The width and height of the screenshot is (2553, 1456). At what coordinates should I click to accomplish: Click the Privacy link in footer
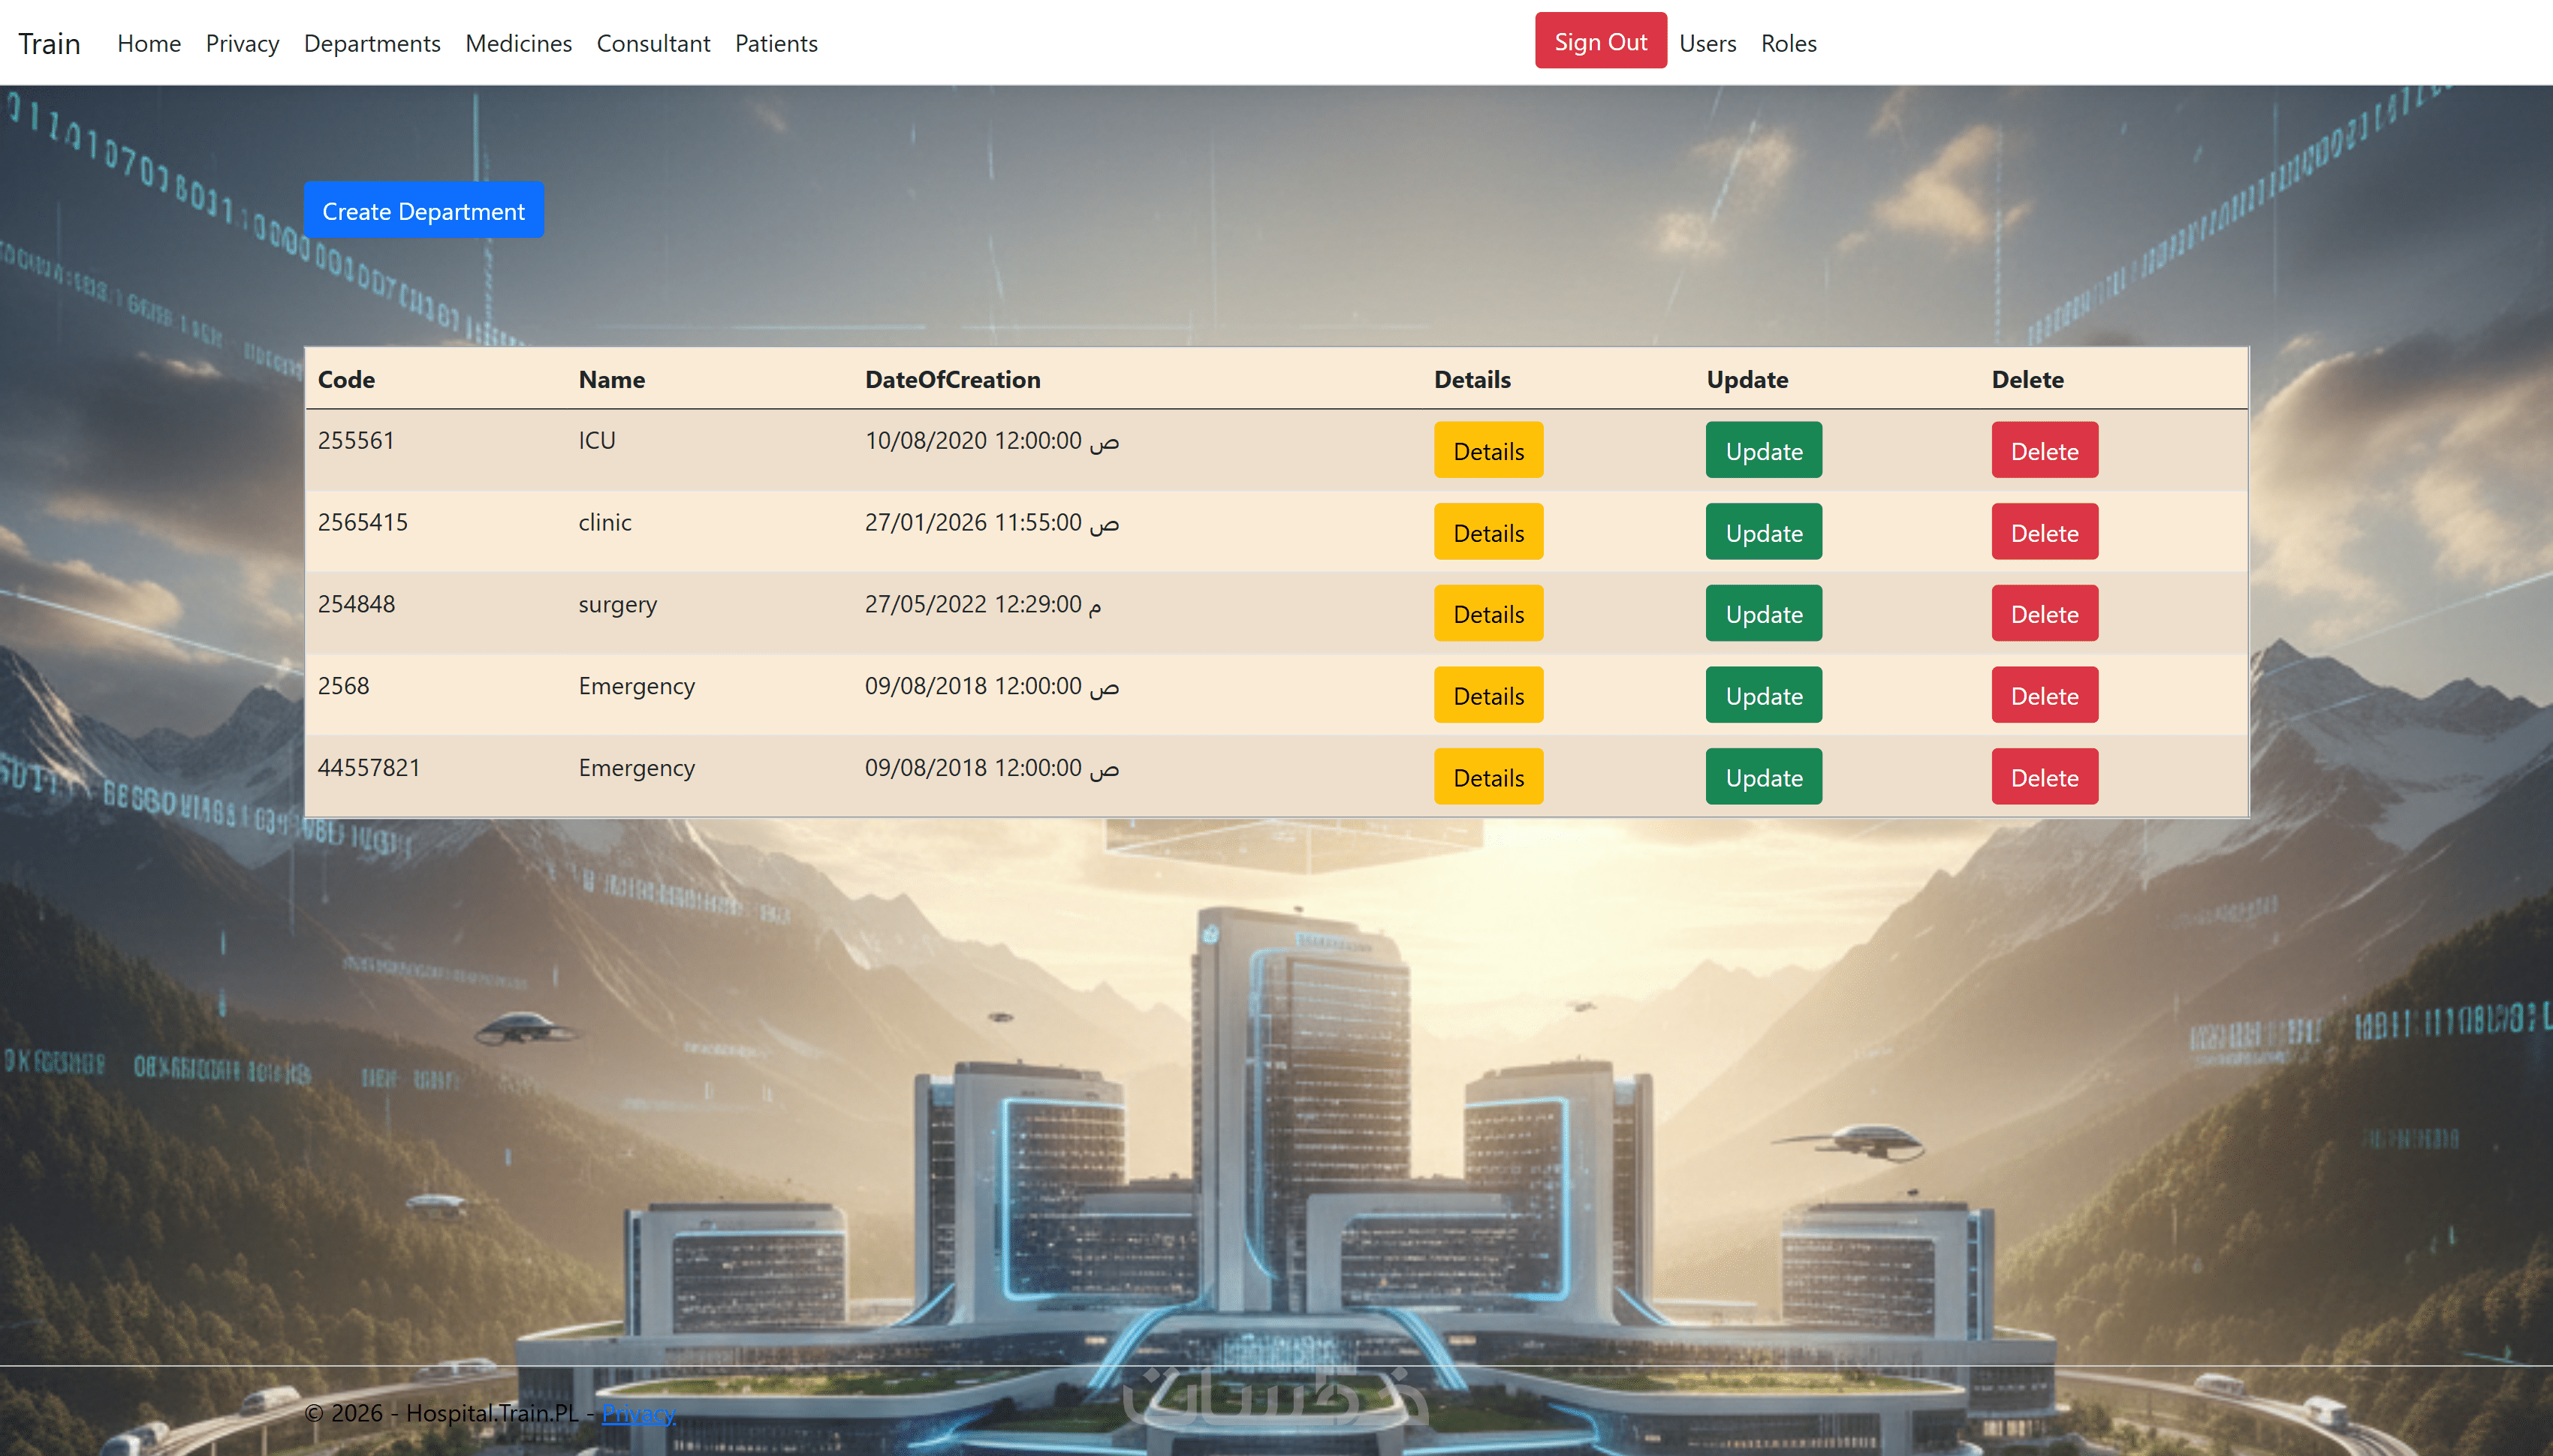pos(638,1413)
